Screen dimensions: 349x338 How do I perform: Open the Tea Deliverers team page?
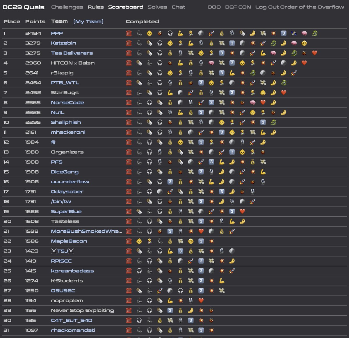[x=72, y=53]
